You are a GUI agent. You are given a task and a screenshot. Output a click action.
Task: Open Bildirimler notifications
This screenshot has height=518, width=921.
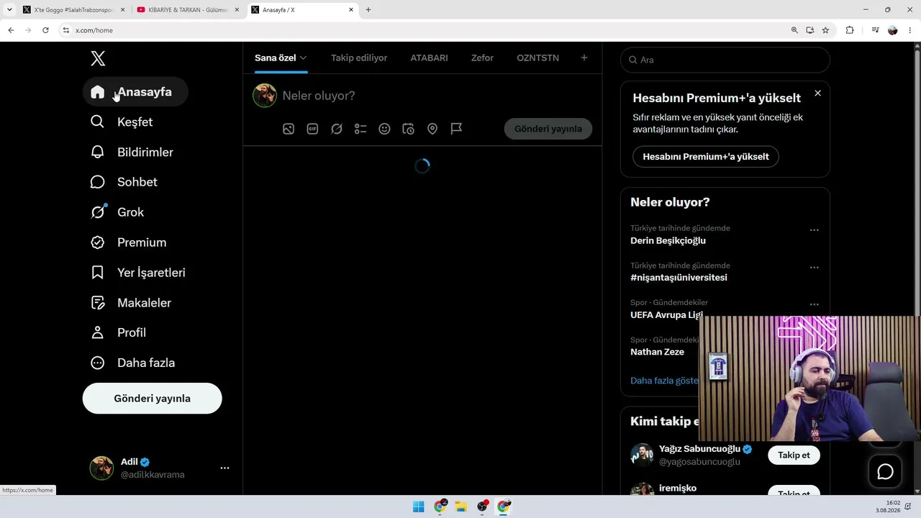[x=132, y=153]
